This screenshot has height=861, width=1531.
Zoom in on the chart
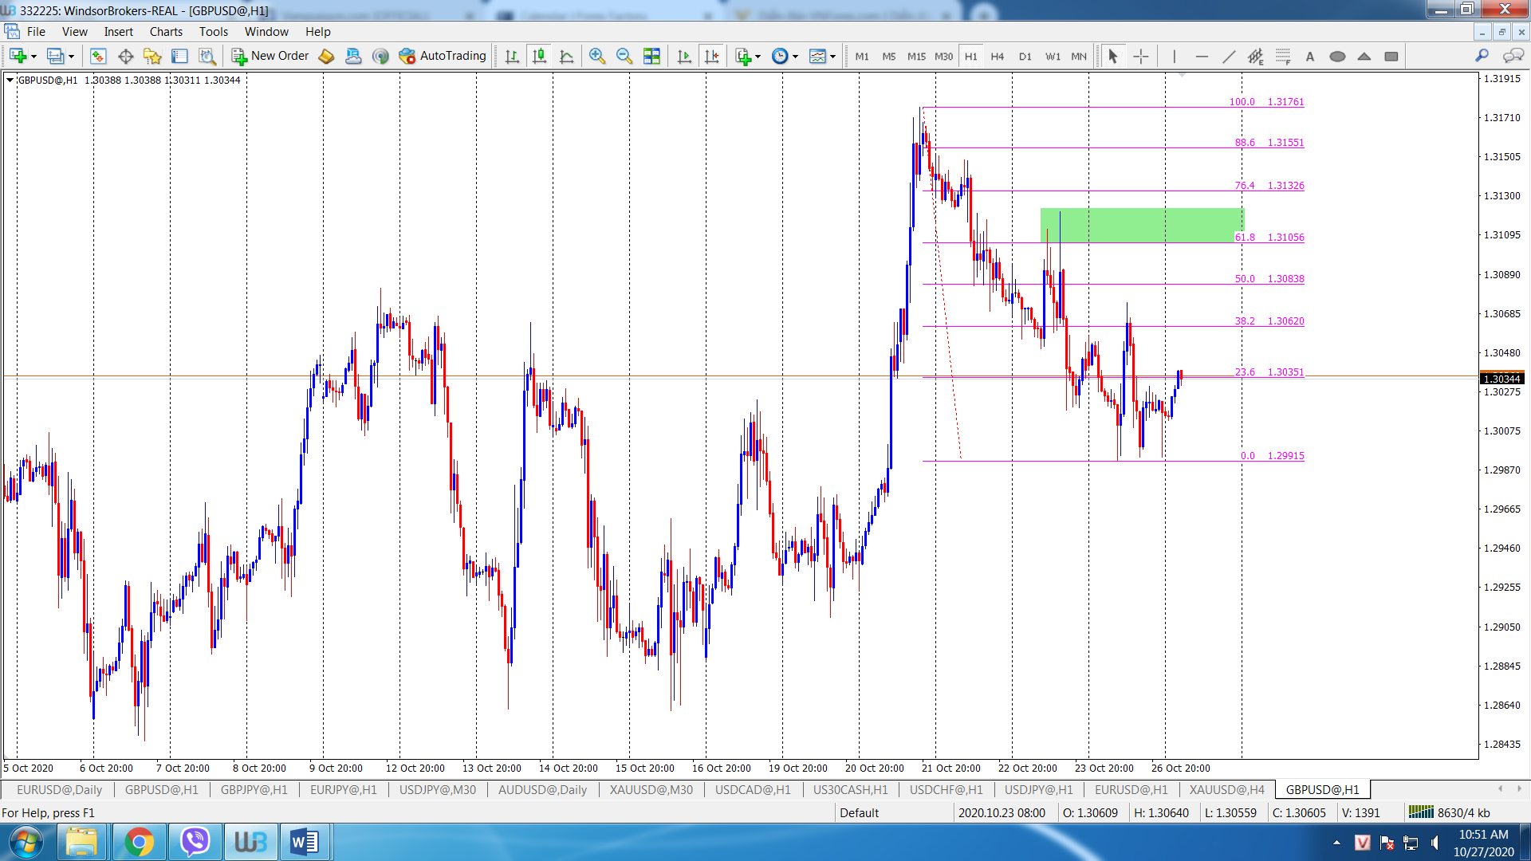coord(596,56)
